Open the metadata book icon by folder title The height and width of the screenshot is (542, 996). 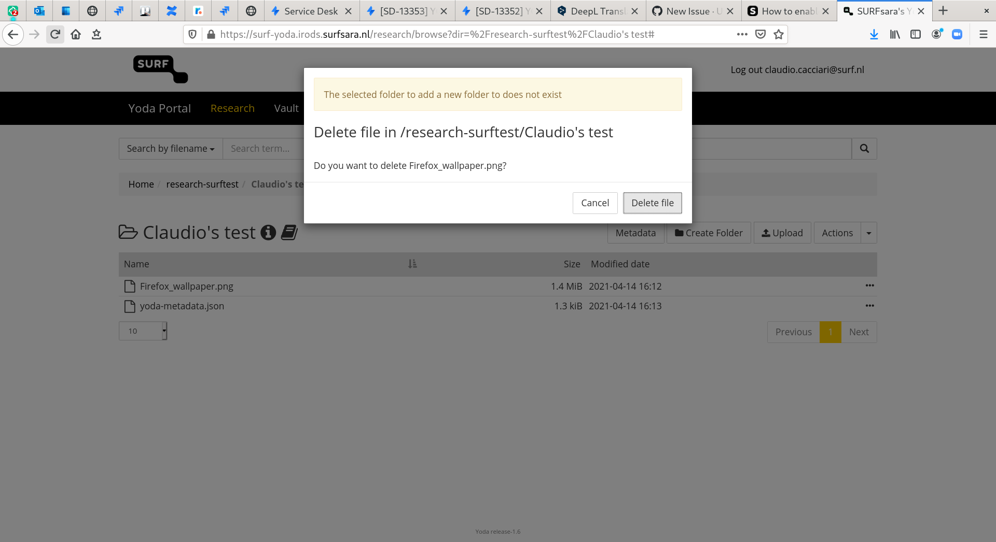pos(289,233)
